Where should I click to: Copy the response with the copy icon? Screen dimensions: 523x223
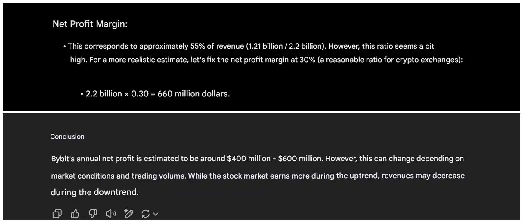(57, 214)
